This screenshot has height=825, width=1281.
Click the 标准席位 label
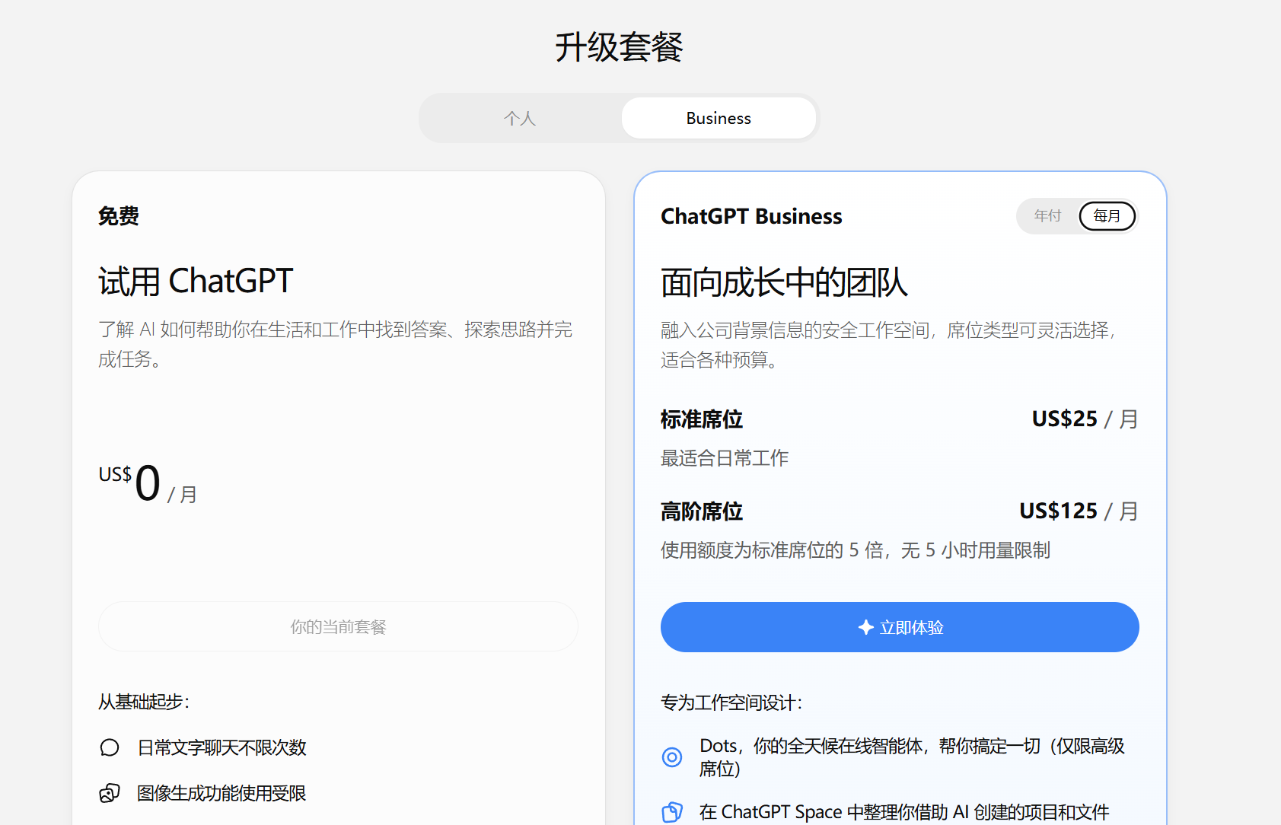[702, 419]
